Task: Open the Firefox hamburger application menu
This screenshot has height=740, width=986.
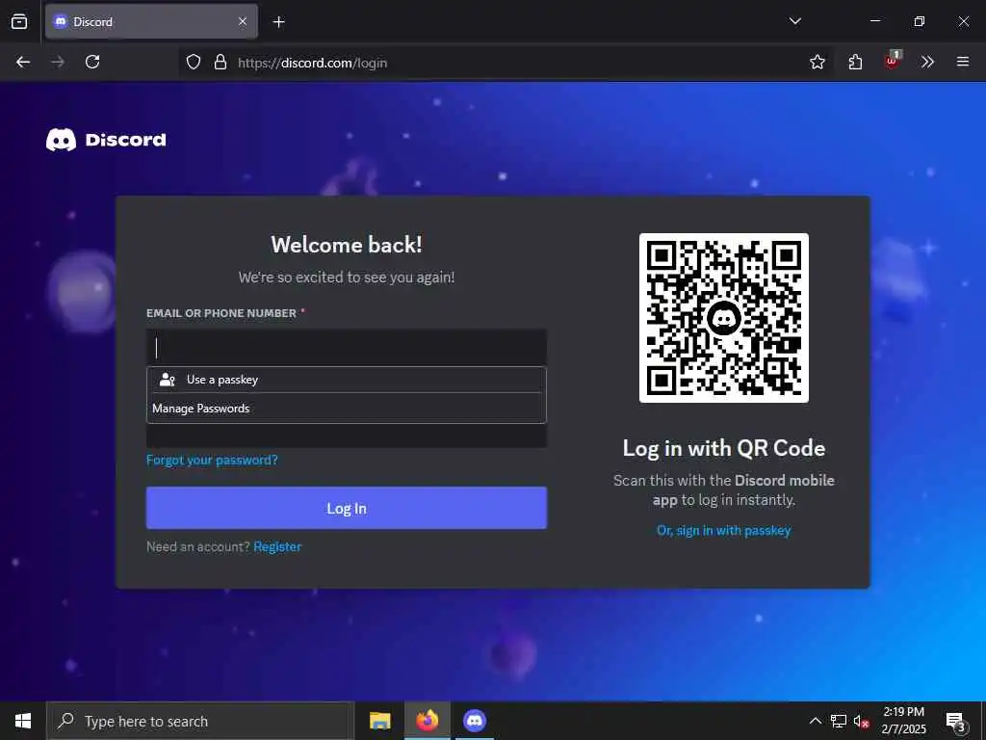Action: click(x=963, y=62)
